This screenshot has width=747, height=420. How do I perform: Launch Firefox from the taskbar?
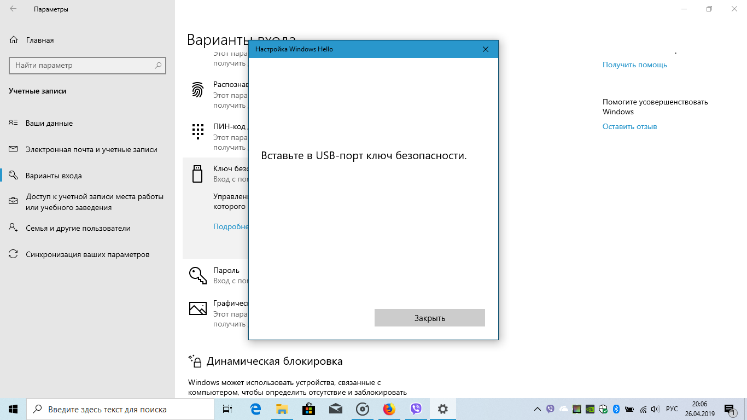pyautogui.click(x=389, y=409)
